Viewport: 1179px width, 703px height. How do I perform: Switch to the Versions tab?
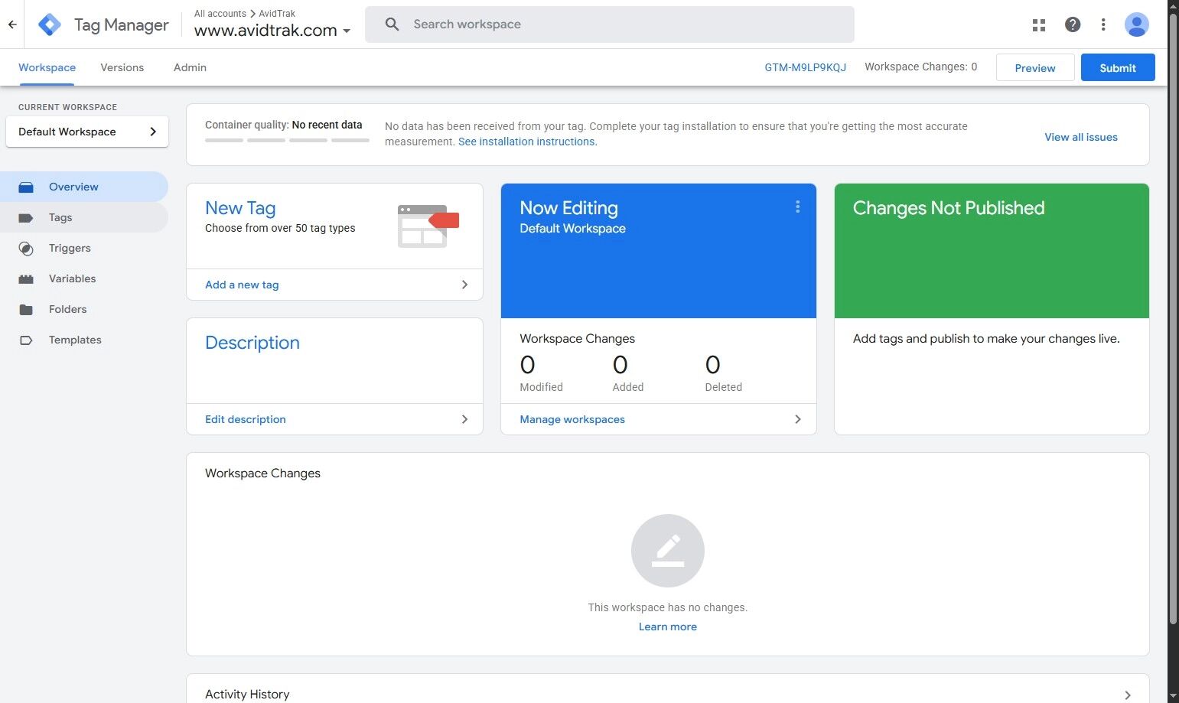pyautogui.click(x=122, y=67)
